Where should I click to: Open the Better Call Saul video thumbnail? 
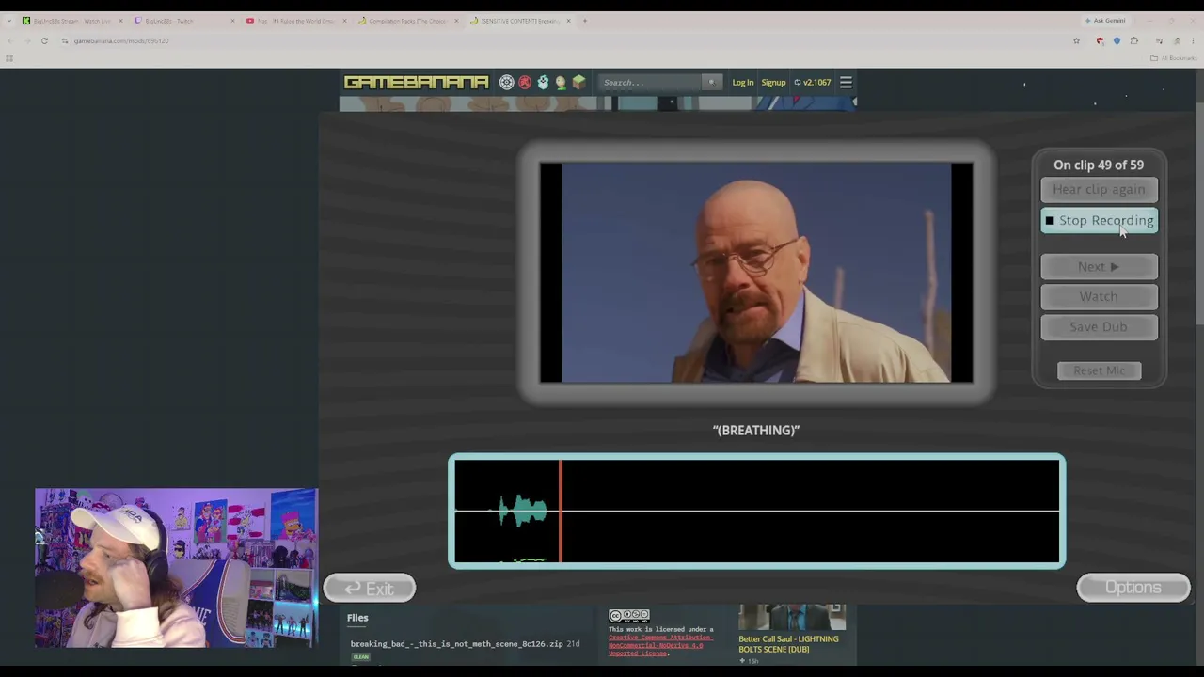(792, 617)
